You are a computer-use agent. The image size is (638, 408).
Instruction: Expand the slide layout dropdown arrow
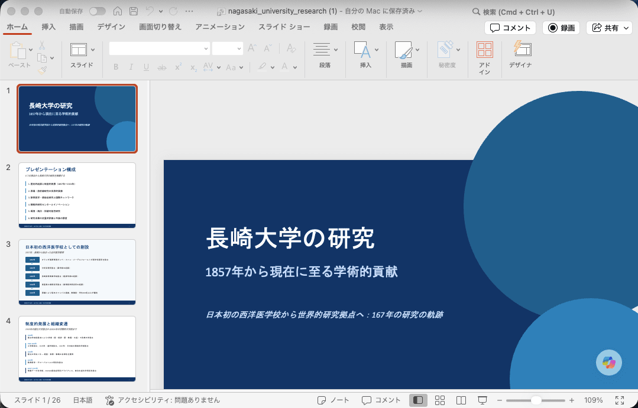click(93, 50)
